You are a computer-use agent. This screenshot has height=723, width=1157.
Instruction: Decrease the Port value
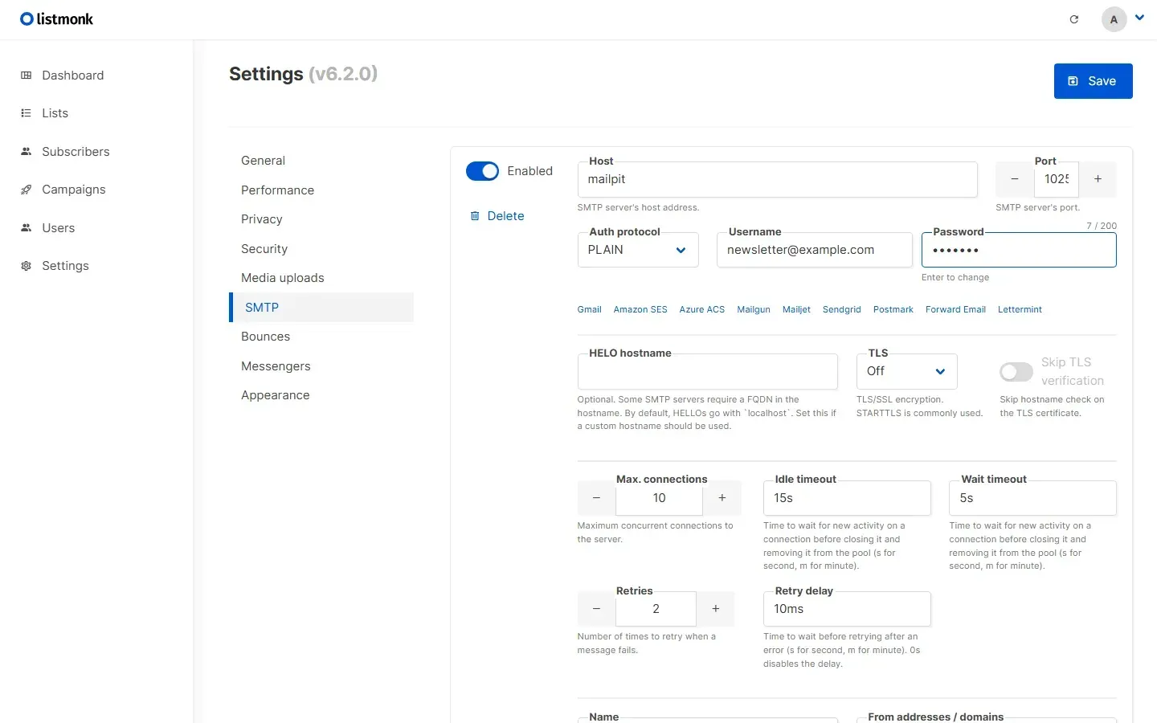1015,179
